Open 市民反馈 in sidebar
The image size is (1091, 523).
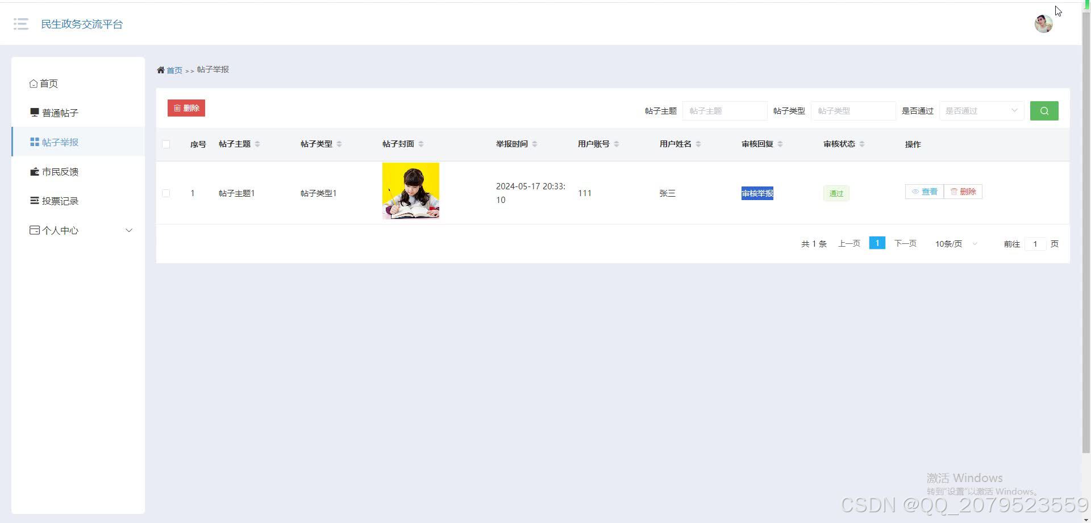click(78, 172)
